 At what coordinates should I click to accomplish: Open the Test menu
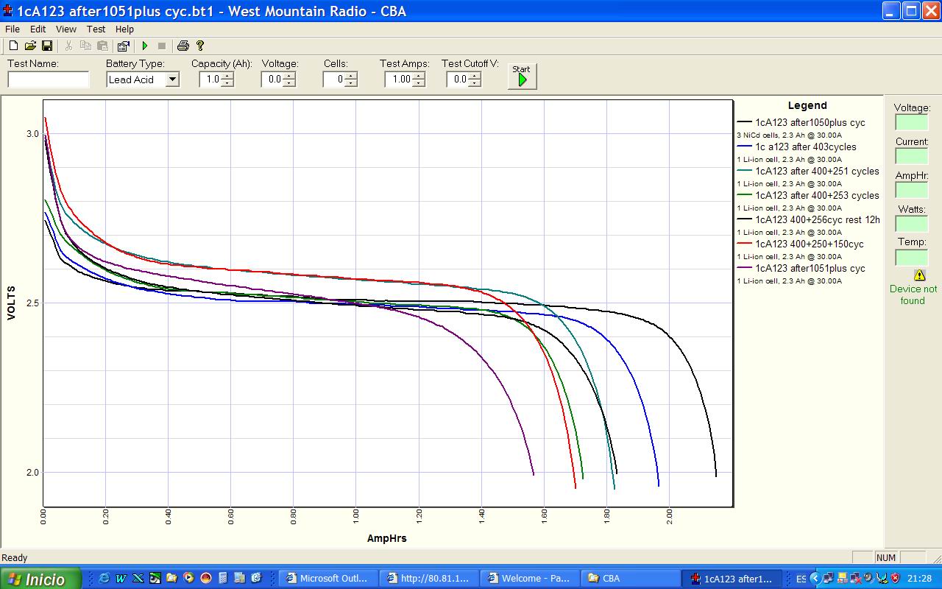point(96,29)
